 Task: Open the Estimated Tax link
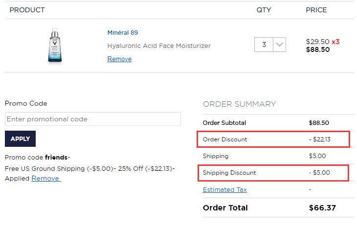224,189
